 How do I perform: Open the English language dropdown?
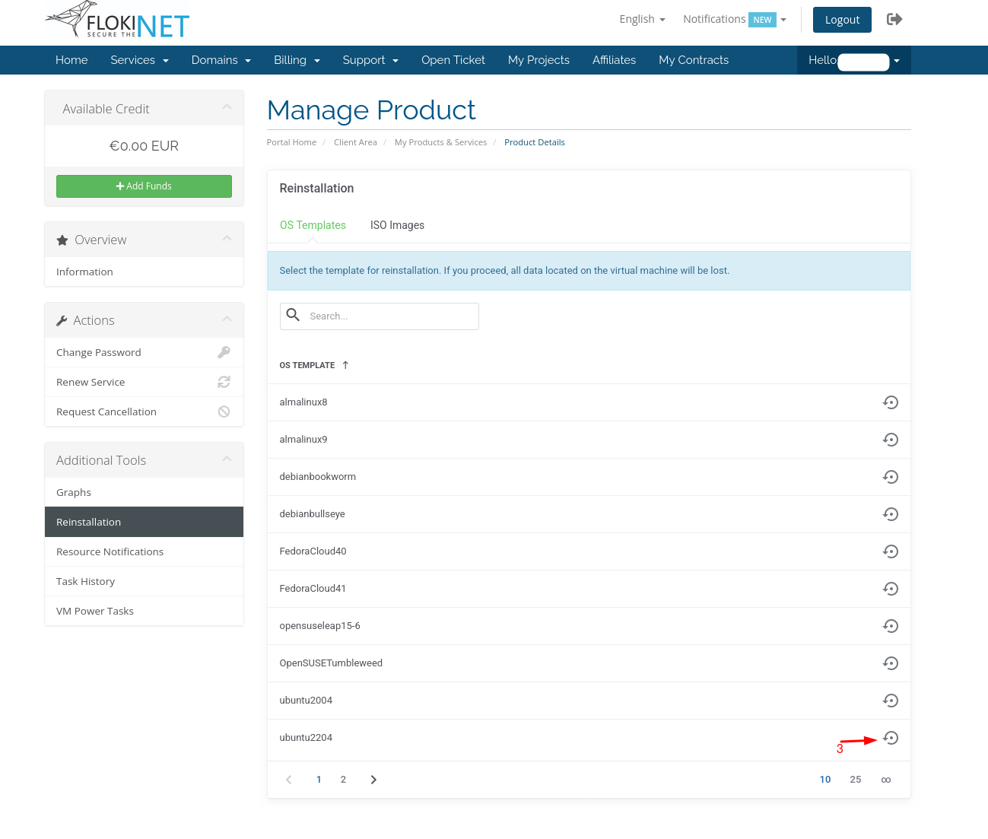point(642,20)
